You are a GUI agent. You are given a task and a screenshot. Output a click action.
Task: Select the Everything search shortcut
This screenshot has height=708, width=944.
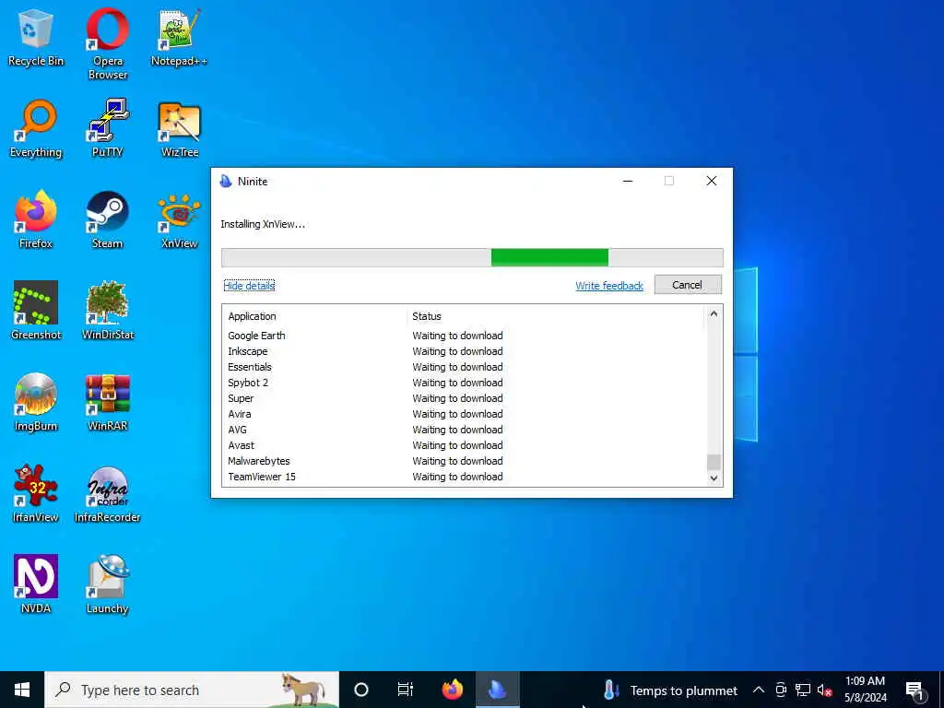tap(36, 128)
